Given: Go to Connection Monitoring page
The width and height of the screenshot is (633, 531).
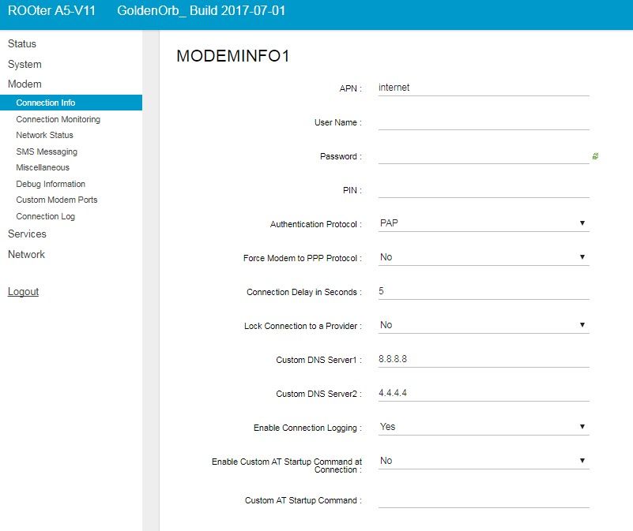Looking at the screenshot, I should pos(58,119).
